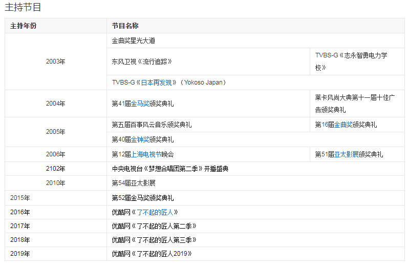Click 金曲奖 link in 第16届 entry
This screenshot has width=409, height=266.
click(x=343, y=125)
